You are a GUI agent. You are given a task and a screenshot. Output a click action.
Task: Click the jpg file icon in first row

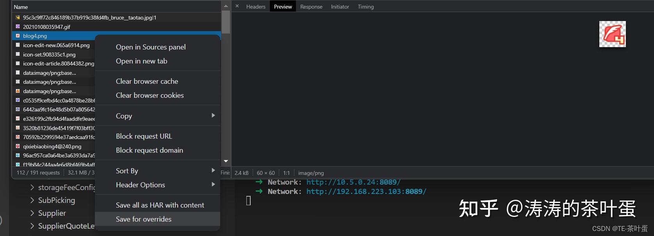(x=18, y=18)
